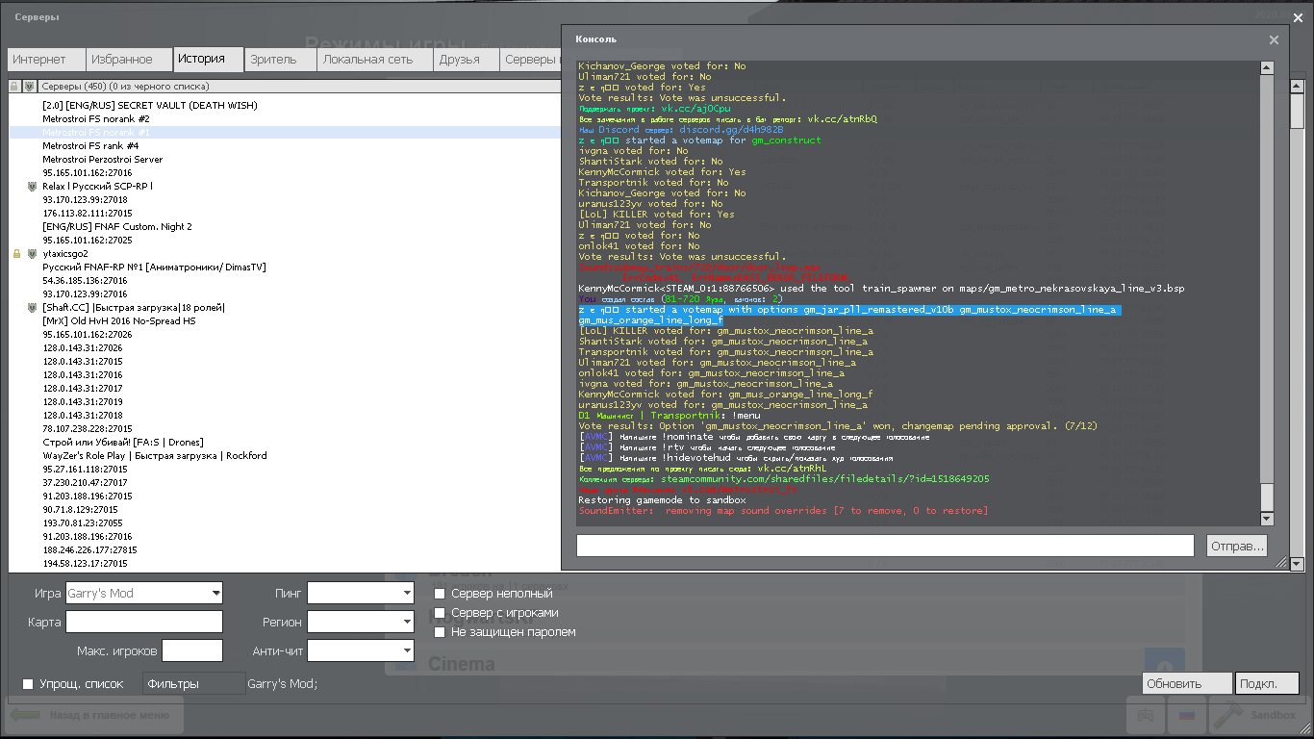Check the 'Не защищен паролем' option
The width and height of the screenshot is (1314, 739).
(x=440, y=632)
